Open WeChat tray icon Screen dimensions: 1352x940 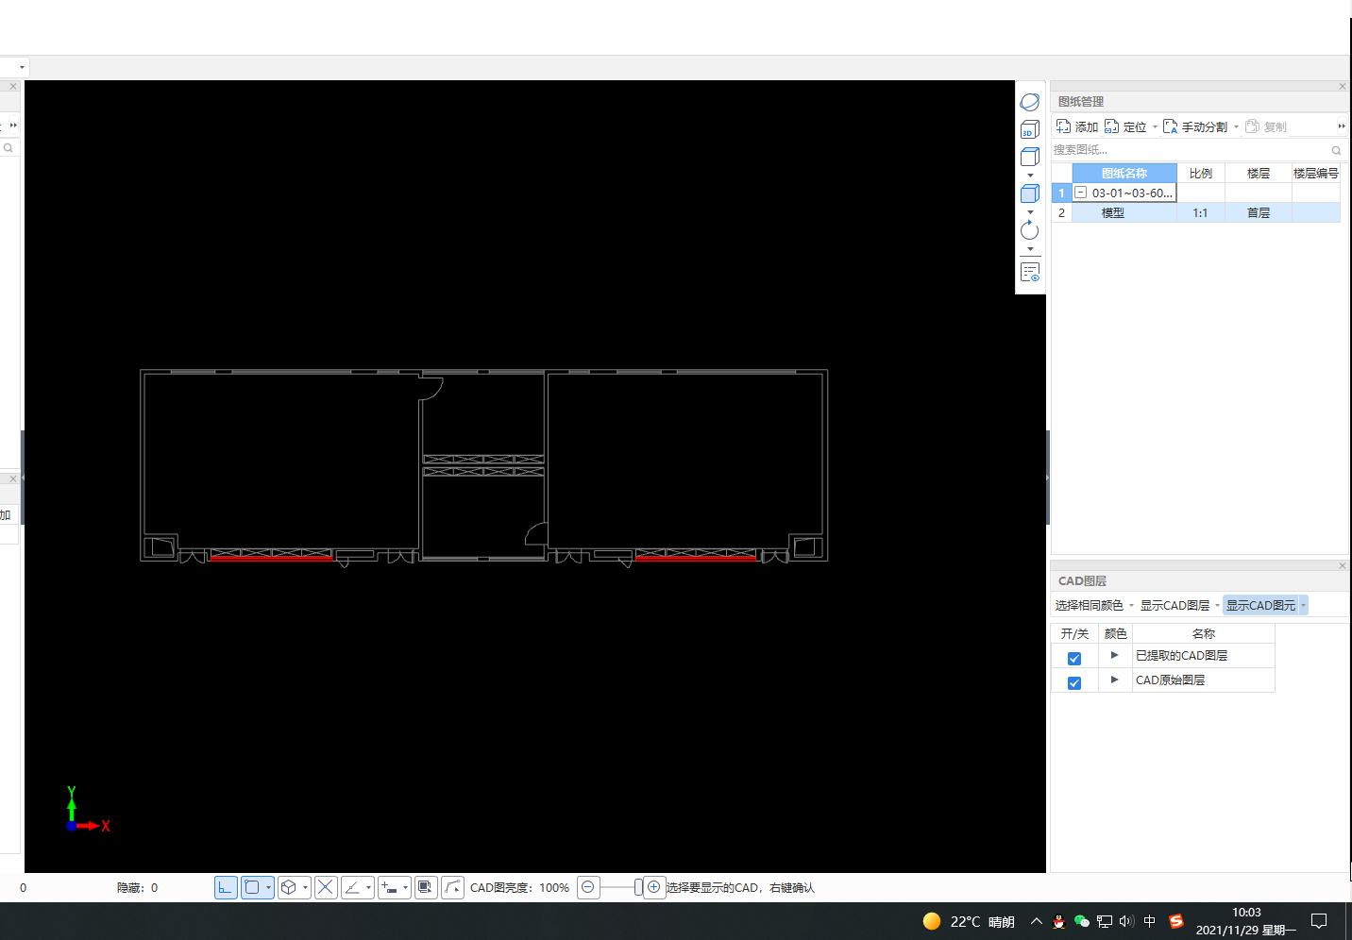[1082, 921]
